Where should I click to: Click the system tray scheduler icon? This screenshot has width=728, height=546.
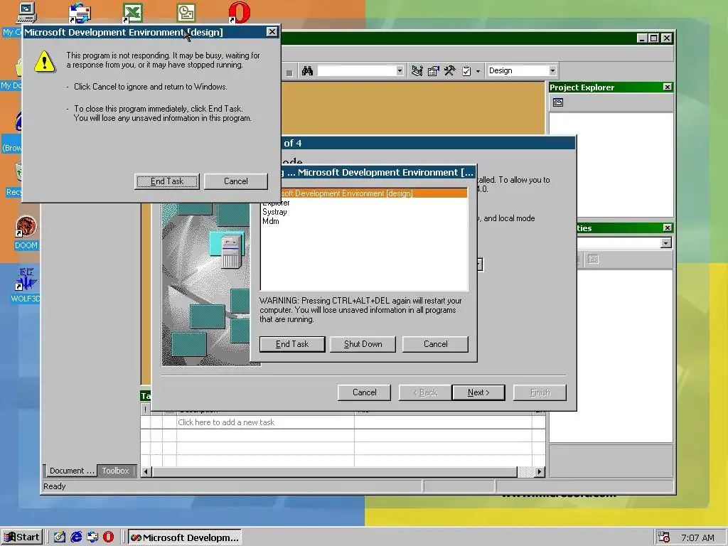coord(664,537)
